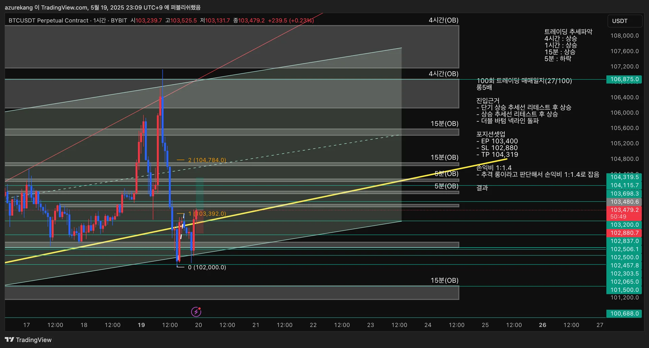Select the 102,837.0 price label

coord(624,241)
